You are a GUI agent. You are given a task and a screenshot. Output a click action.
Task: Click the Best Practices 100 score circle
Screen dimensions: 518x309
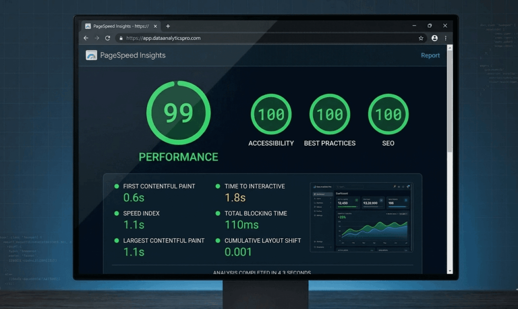tap(330, 114)
